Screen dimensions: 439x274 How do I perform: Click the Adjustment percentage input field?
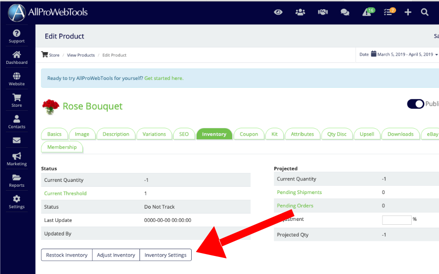tap(397, 220)
